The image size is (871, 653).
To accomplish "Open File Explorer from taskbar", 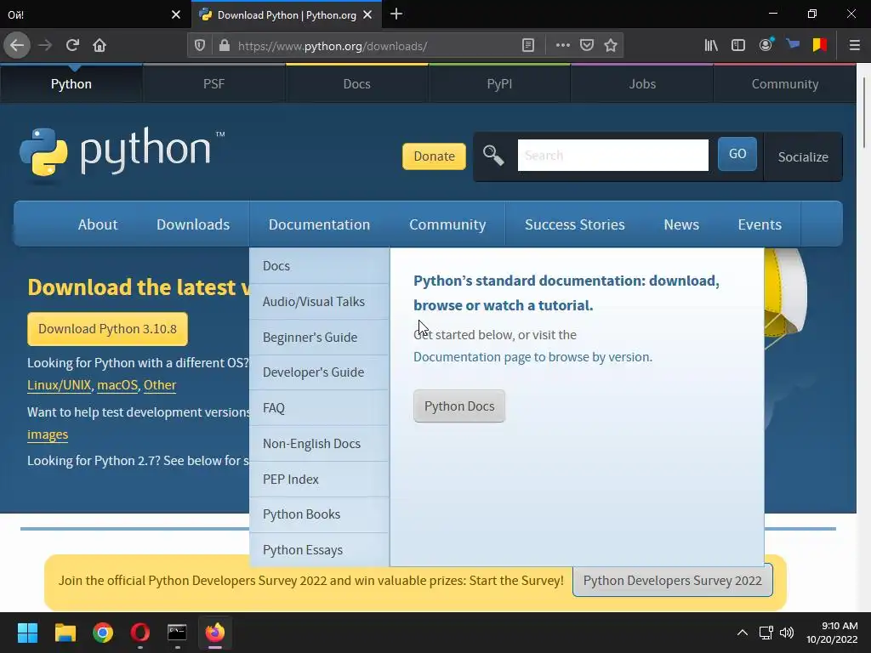I will coord(65,633).
